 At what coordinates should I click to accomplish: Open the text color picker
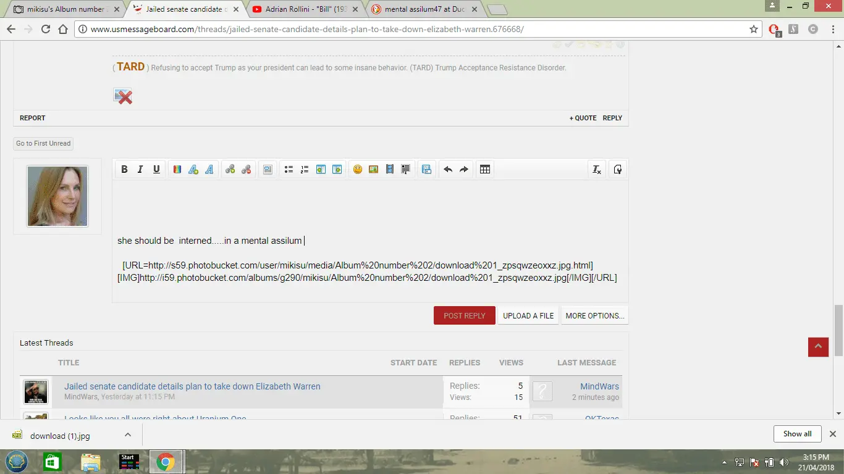coord(177,169)
